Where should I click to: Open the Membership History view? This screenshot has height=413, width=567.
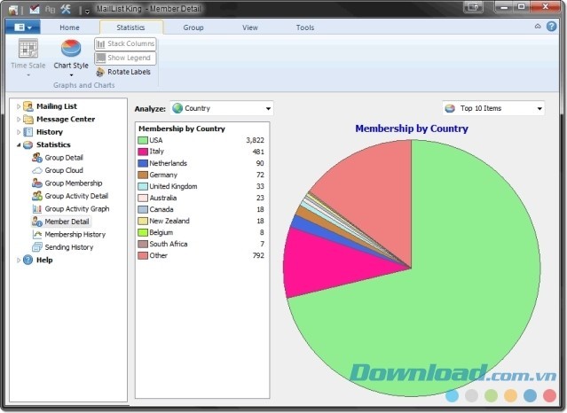point(75,234)
